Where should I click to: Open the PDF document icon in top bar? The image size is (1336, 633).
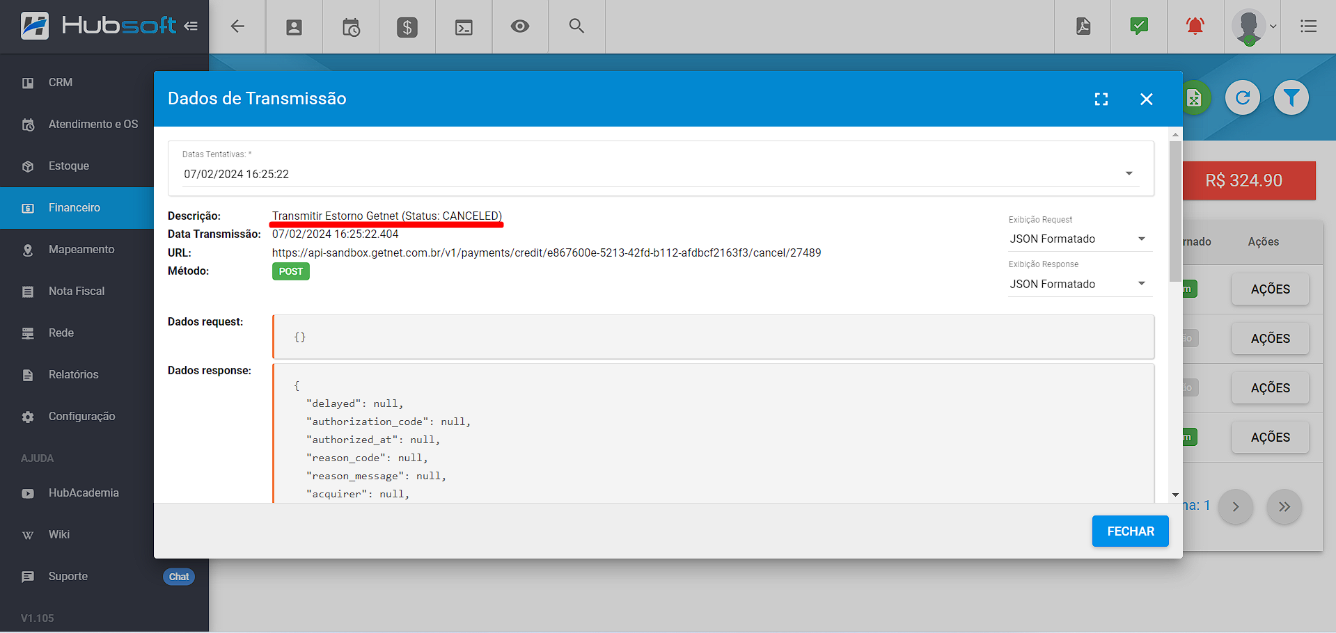click(x=1083, y=26)
